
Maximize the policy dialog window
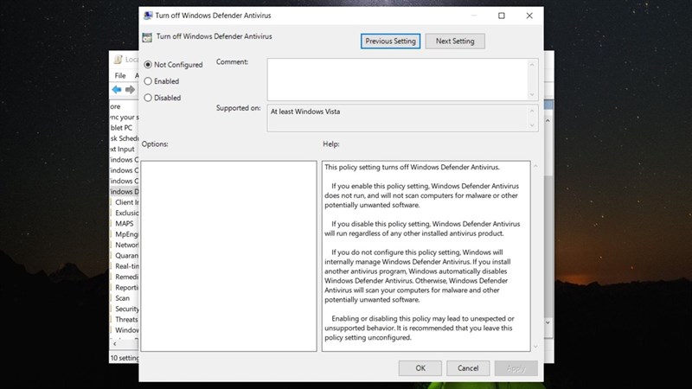[x=502, y=16]
